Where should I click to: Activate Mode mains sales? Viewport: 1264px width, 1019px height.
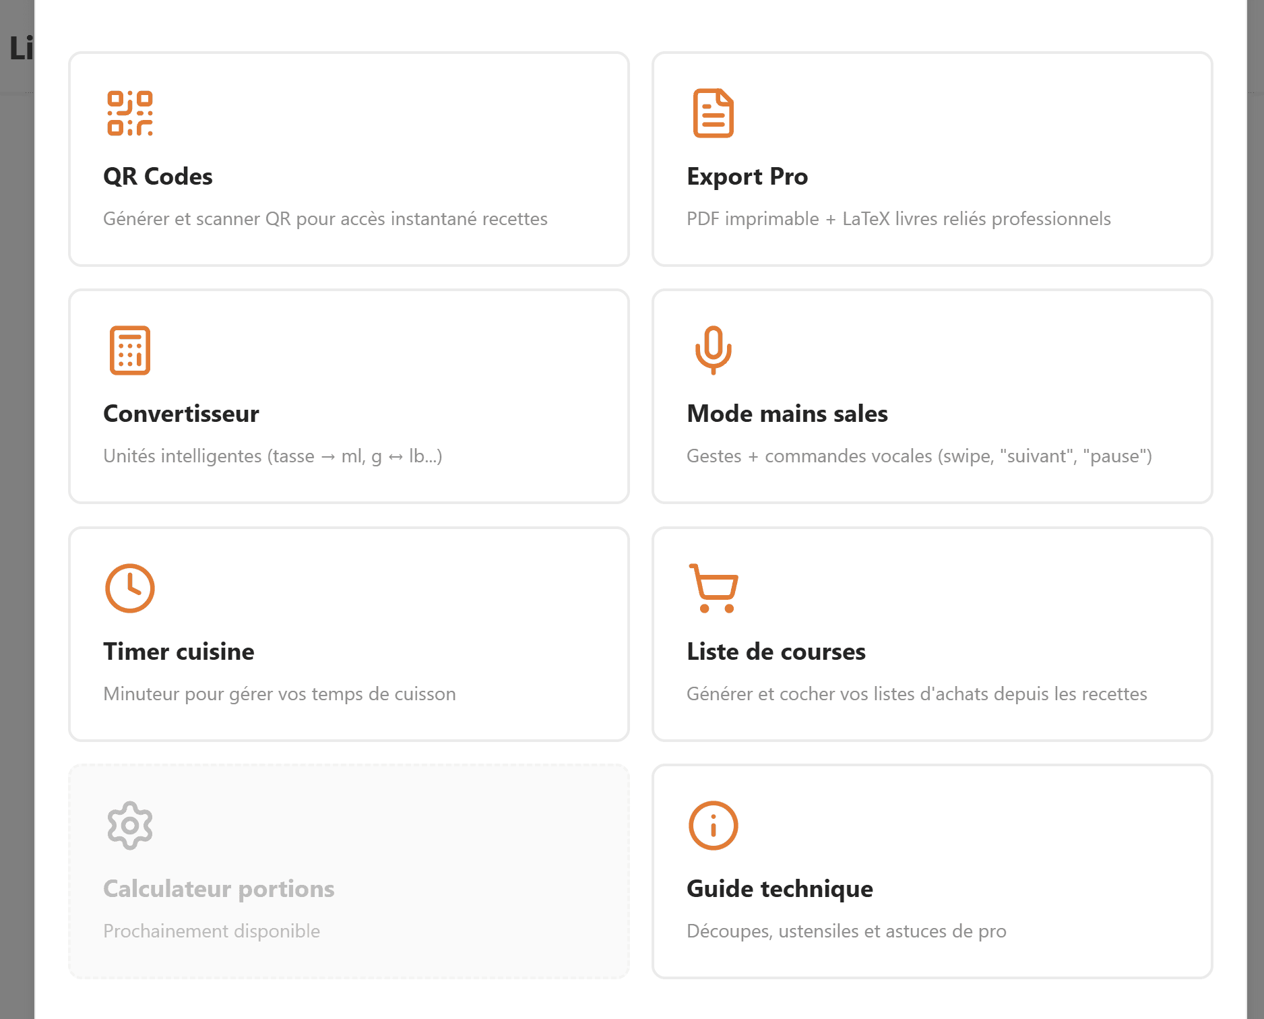933,396
